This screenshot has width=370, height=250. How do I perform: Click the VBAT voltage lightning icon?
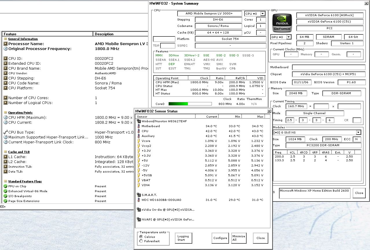tap(139, 180)
